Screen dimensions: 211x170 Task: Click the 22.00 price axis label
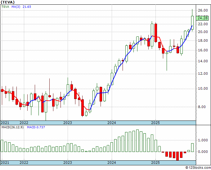203,24
